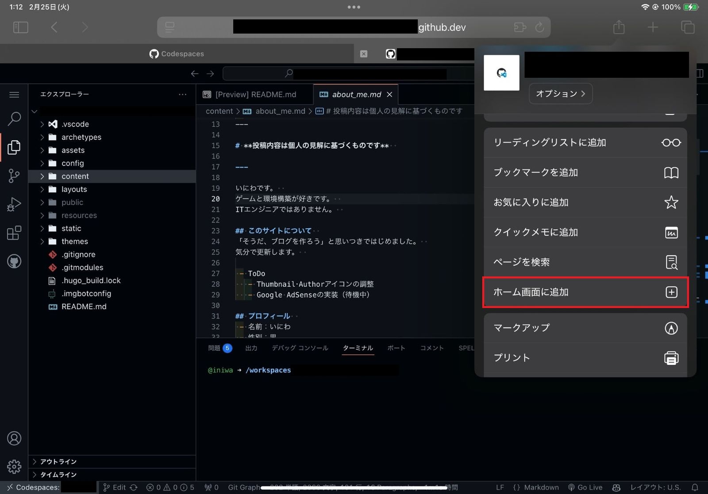Start Go Live from the status bar

pos(585,487)
